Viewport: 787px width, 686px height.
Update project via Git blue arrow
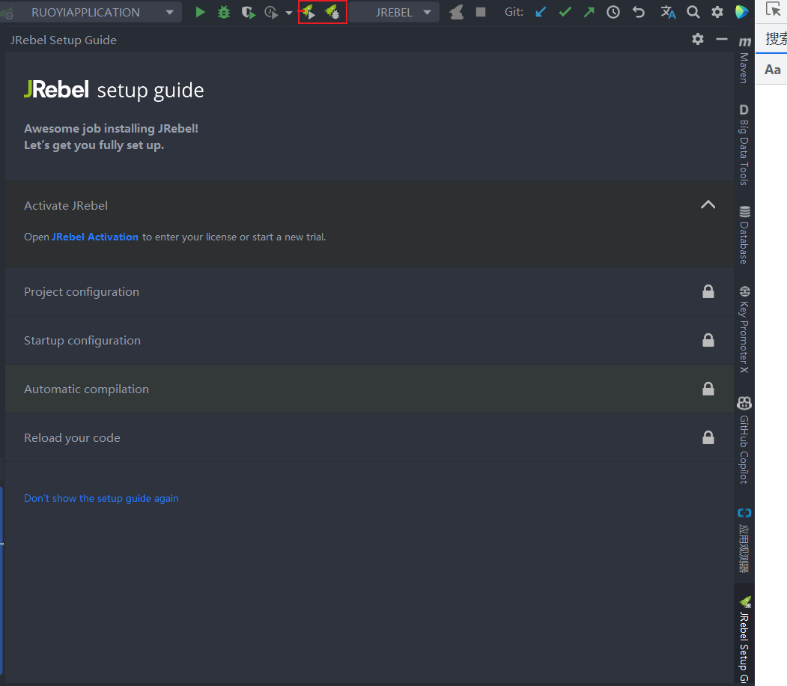point(541,12)
